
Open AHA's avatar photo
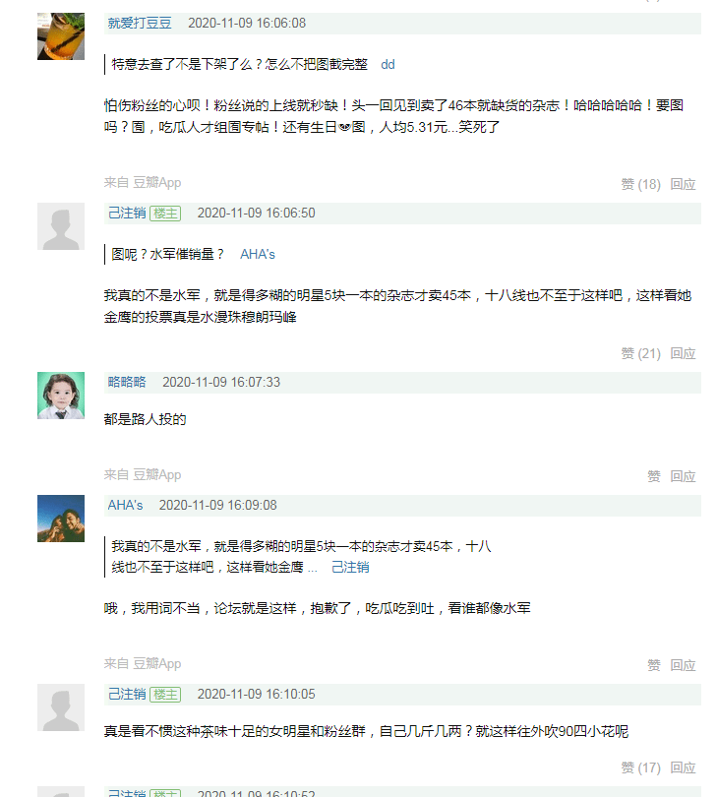point(61,519)
